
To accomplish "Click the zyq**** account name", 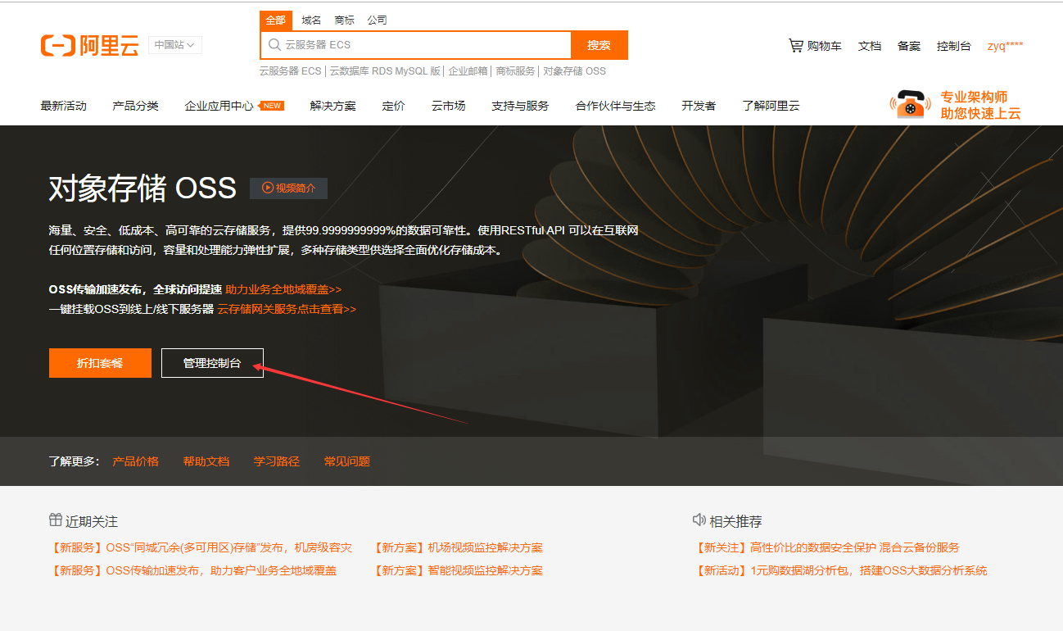I will [x=1005, y=46].
